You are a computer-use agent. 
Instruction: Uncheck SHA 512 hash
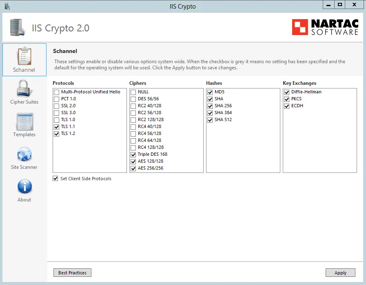click(210, 120)
